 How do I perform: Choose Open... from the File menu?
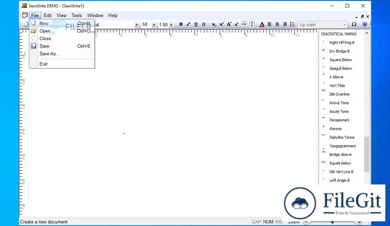(62, 31)
